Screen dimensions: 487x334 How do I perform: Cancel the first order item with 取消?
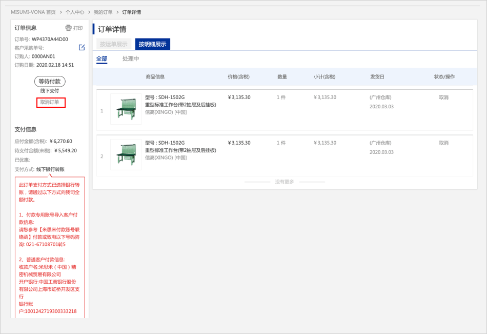coord(443,97)
